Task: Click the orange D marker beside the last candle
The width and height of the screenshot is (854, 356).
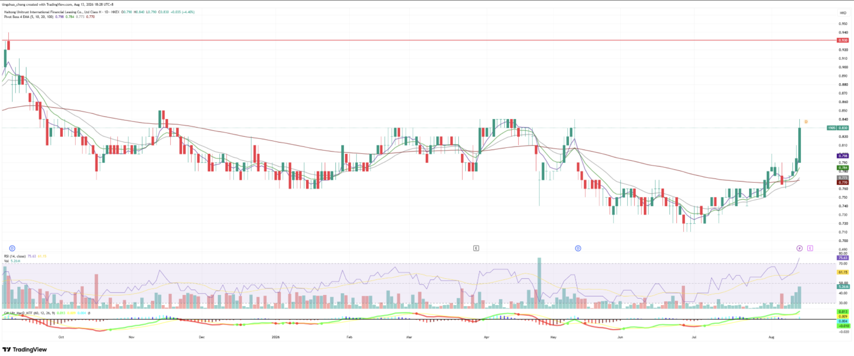Action: (x=806, y=122)
